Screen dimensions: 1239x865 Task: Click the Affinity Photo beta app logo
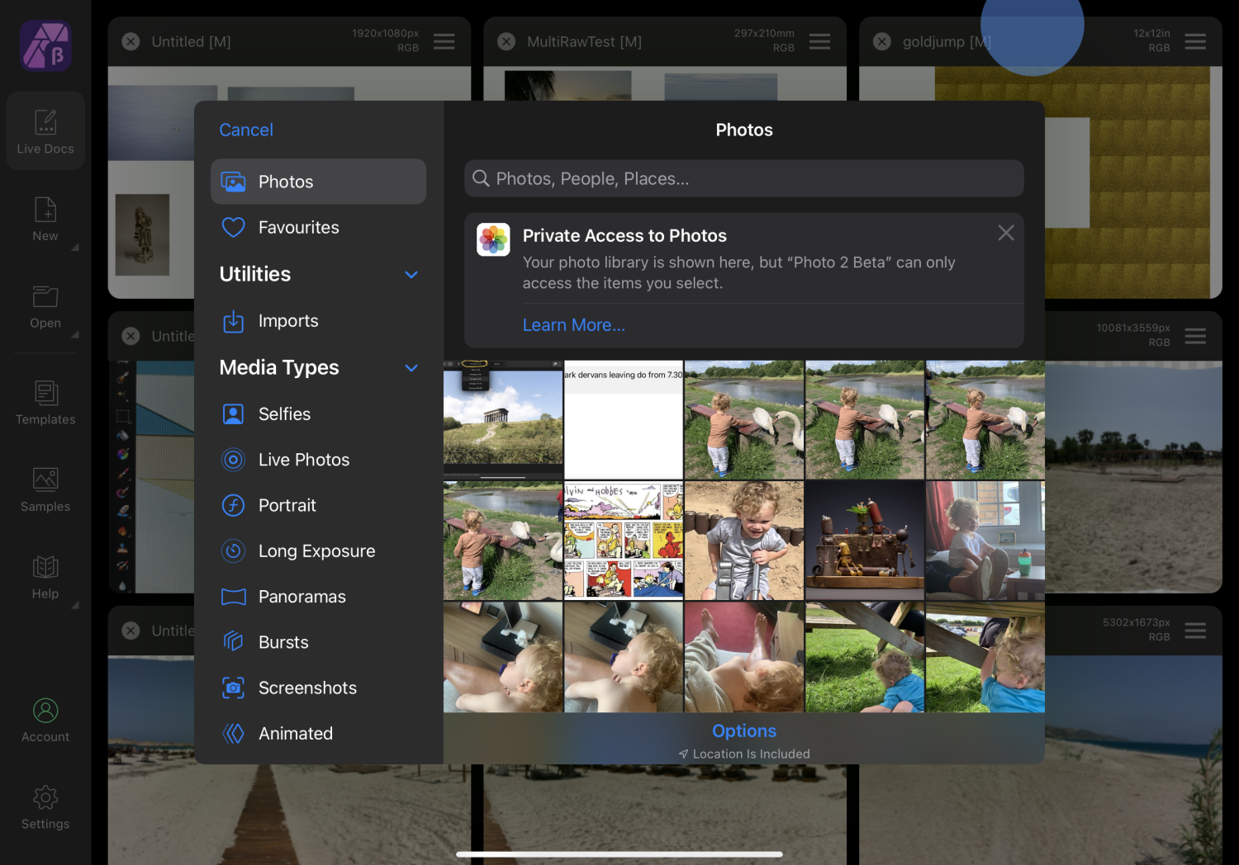tap(45, 45)
